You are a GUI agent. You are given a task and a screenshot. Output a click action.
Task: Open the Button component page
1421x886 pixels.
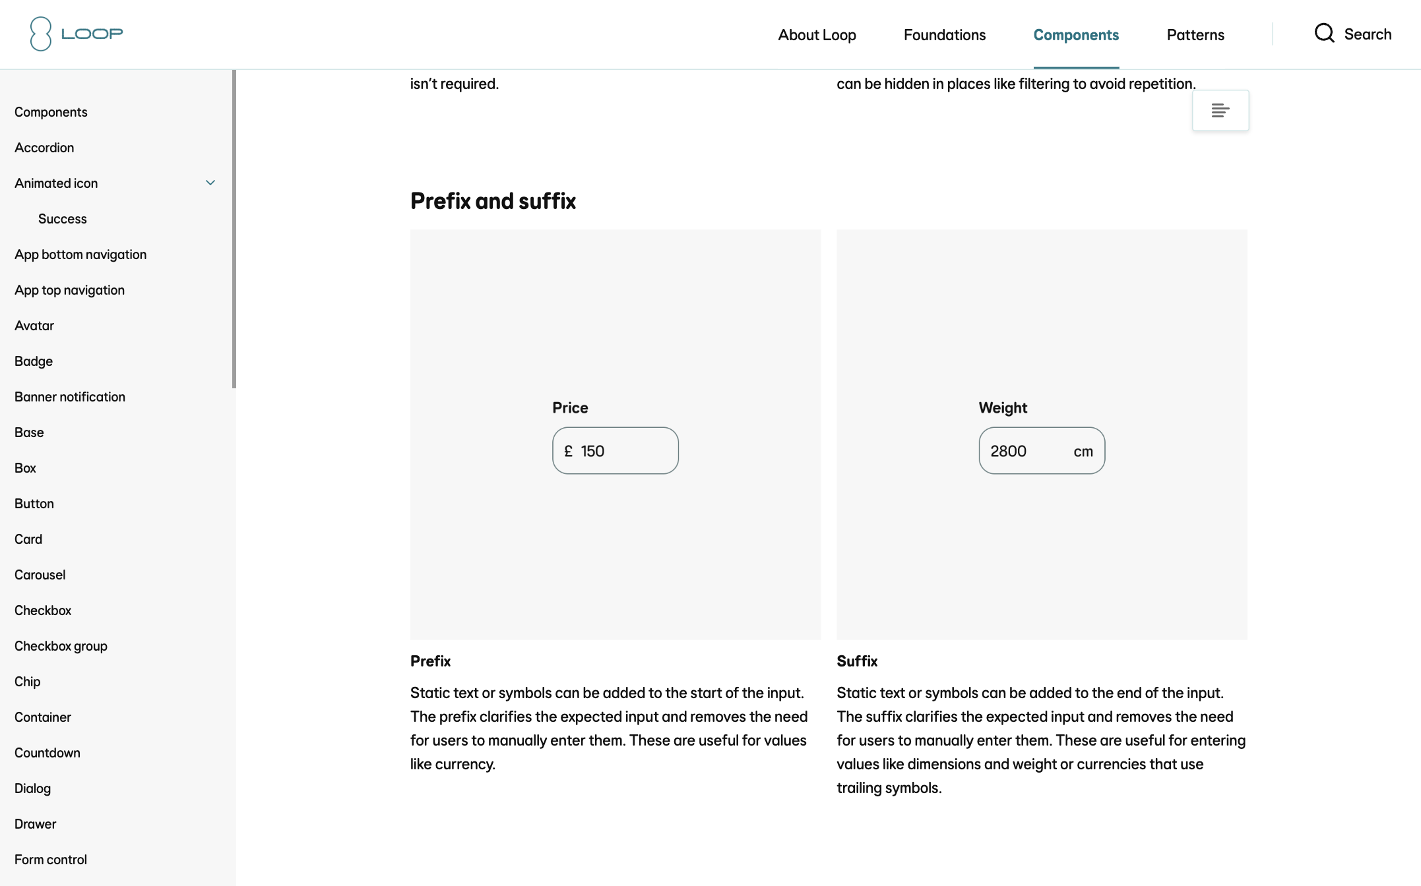point(34,504)
